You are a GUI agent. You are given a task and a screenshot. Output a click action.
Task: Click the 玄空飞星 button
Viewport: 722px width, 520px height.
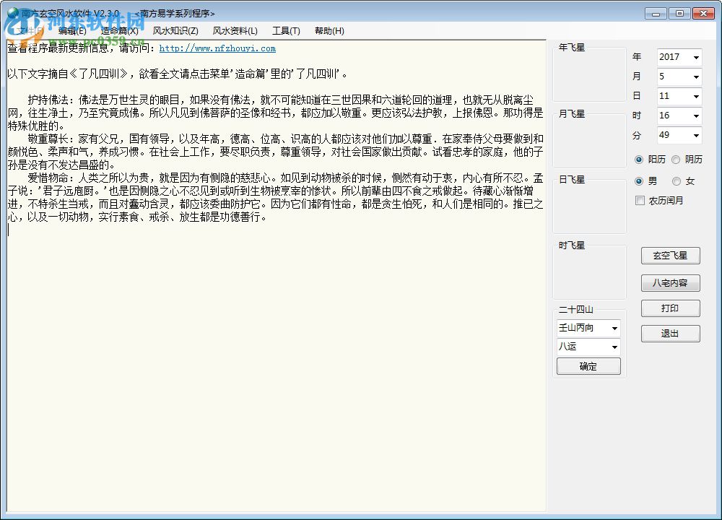coord(670,255)
